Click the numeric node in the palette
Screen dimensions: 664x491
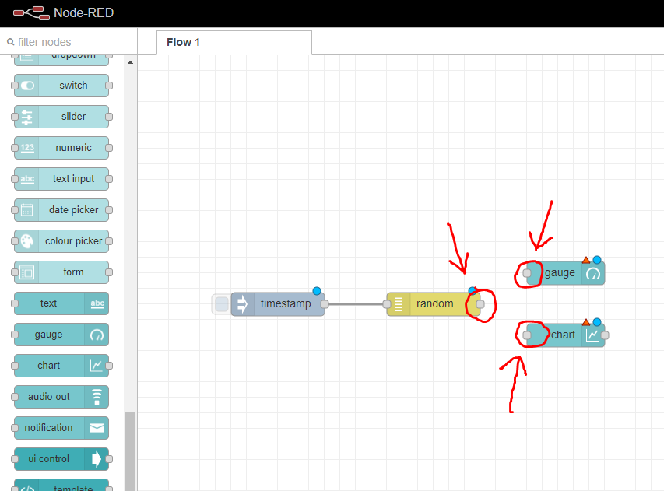[x=61, y=148]
